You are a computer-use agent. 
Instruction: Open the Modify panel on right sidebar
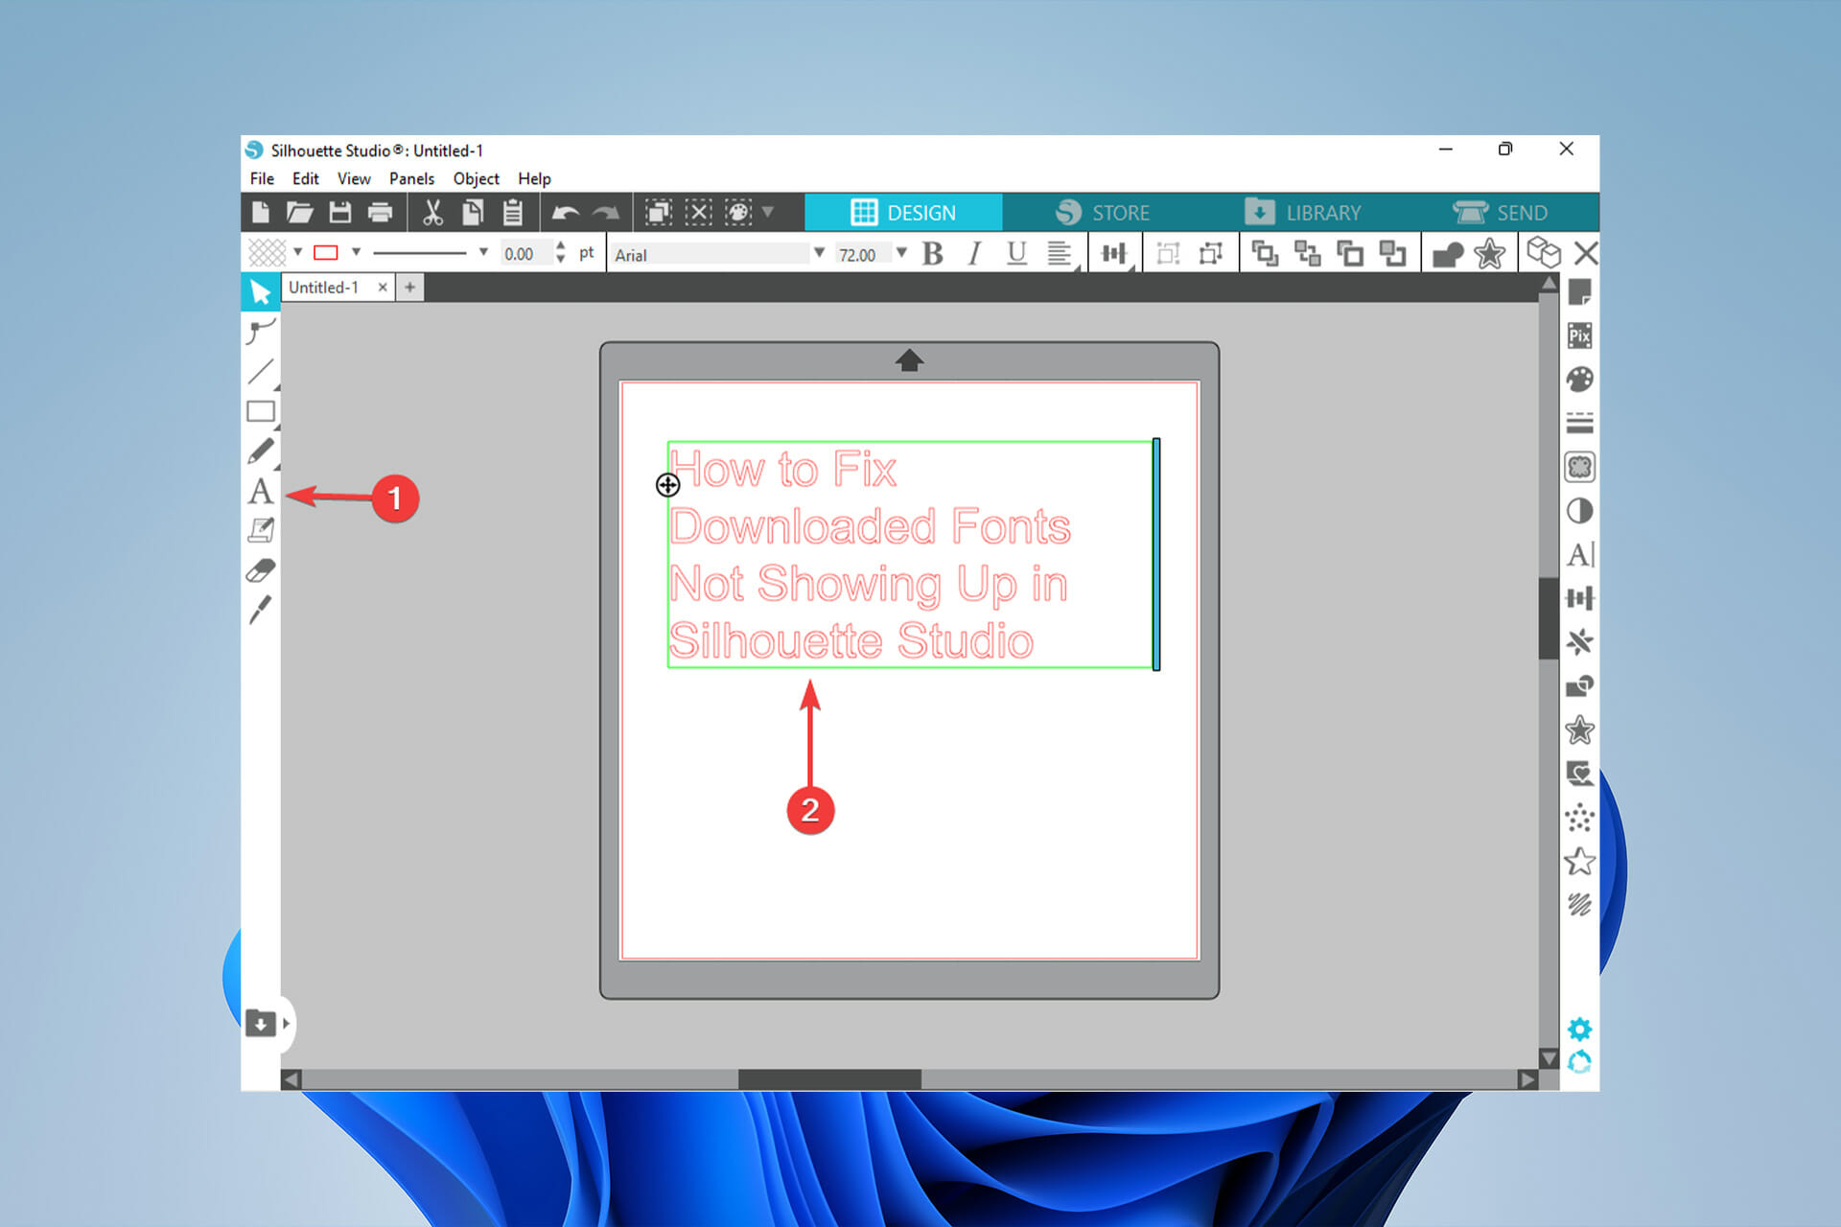click(1580, 686)
